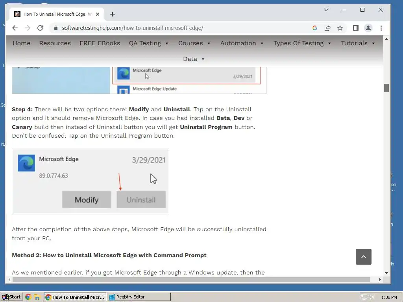Expand the Data dropdown
Image resolution: width=403 pixels, height=302 pixels.
194,59
